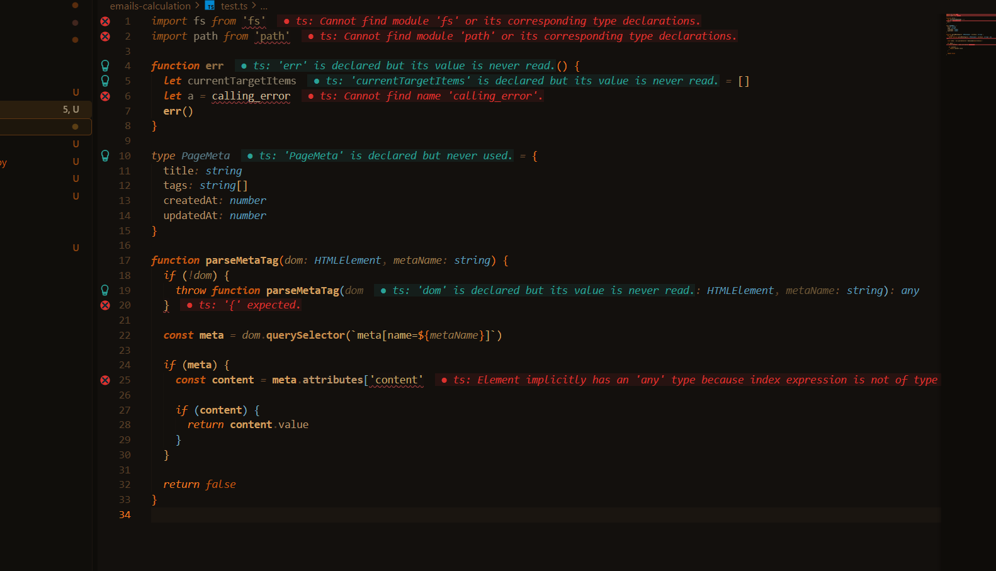Click the TypeScript file icon in breadcrumbs
The image size is (996, 571).
tap(210, 6)
